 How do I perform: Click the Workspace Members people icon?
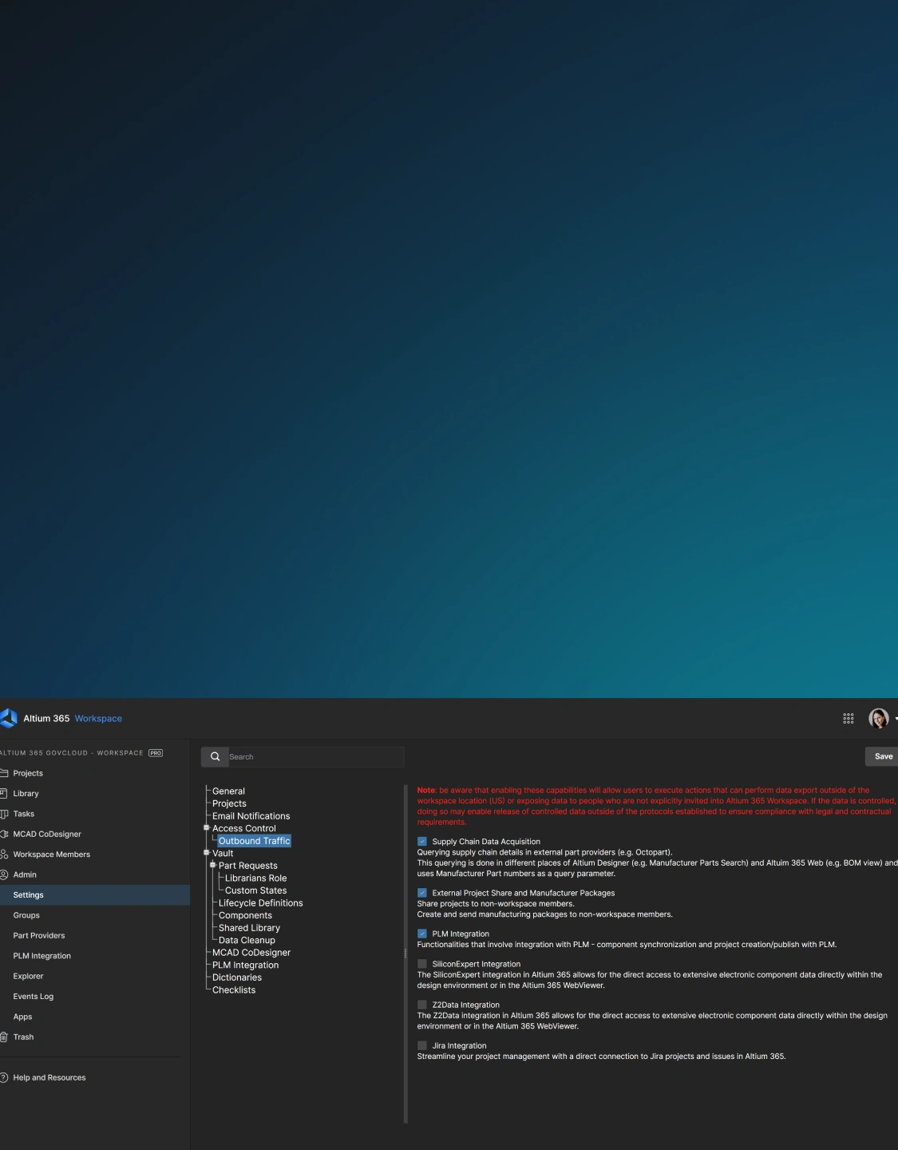(4, 855)
